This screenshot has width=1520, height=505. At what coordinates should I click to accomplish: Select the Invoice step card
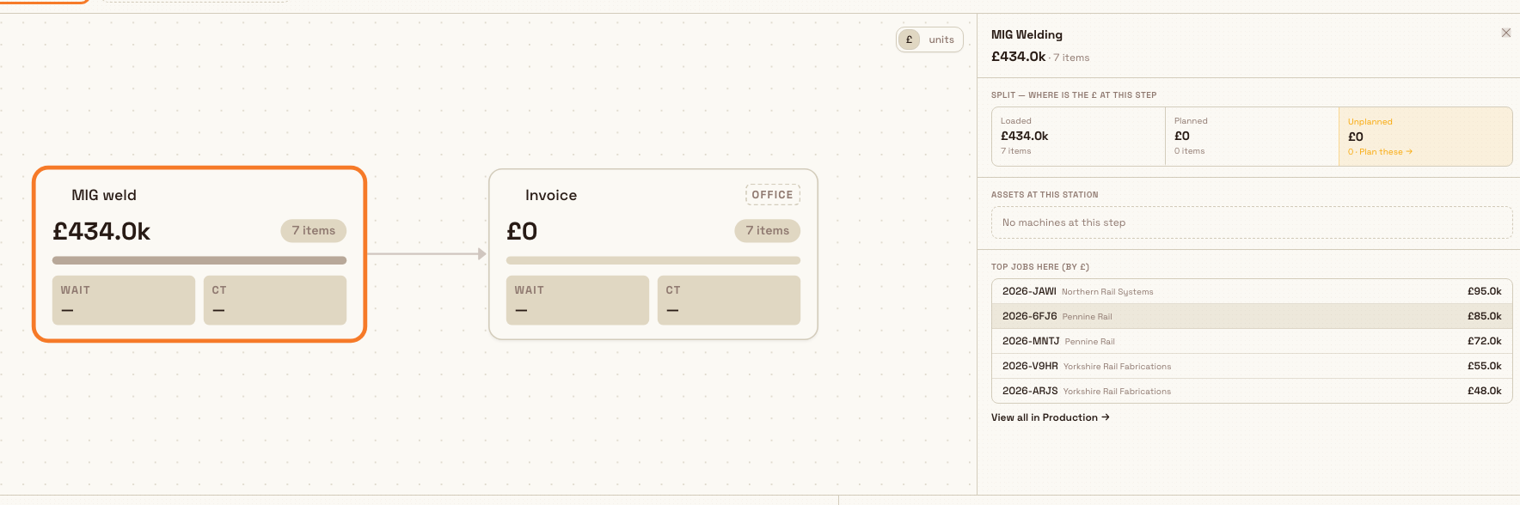pos(653,254)
